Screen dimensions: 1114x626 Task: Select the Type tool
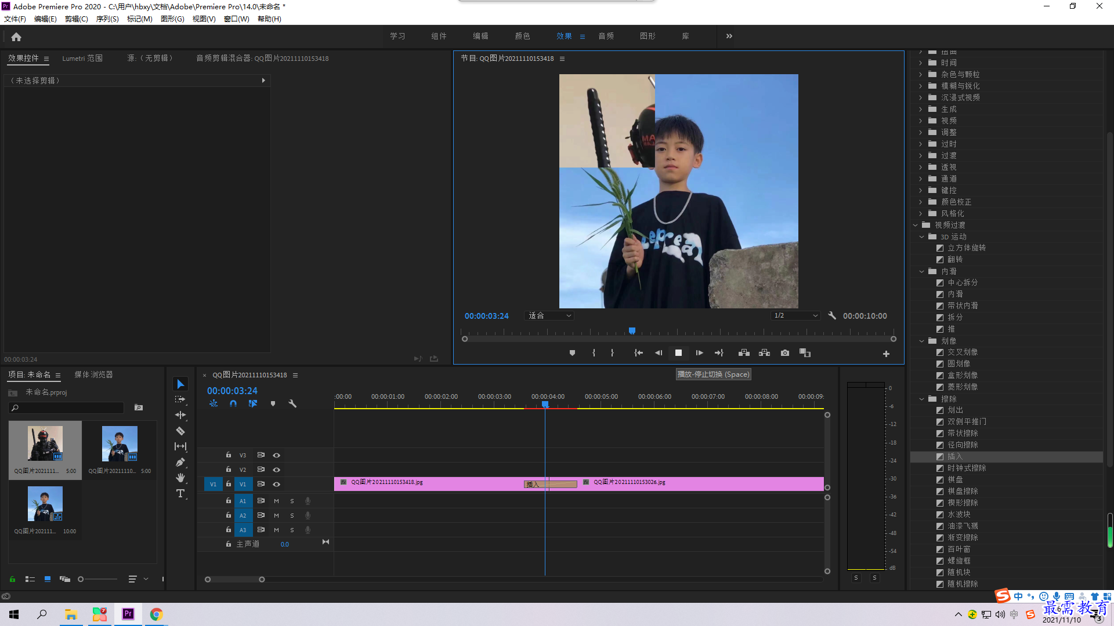[180, 493]
